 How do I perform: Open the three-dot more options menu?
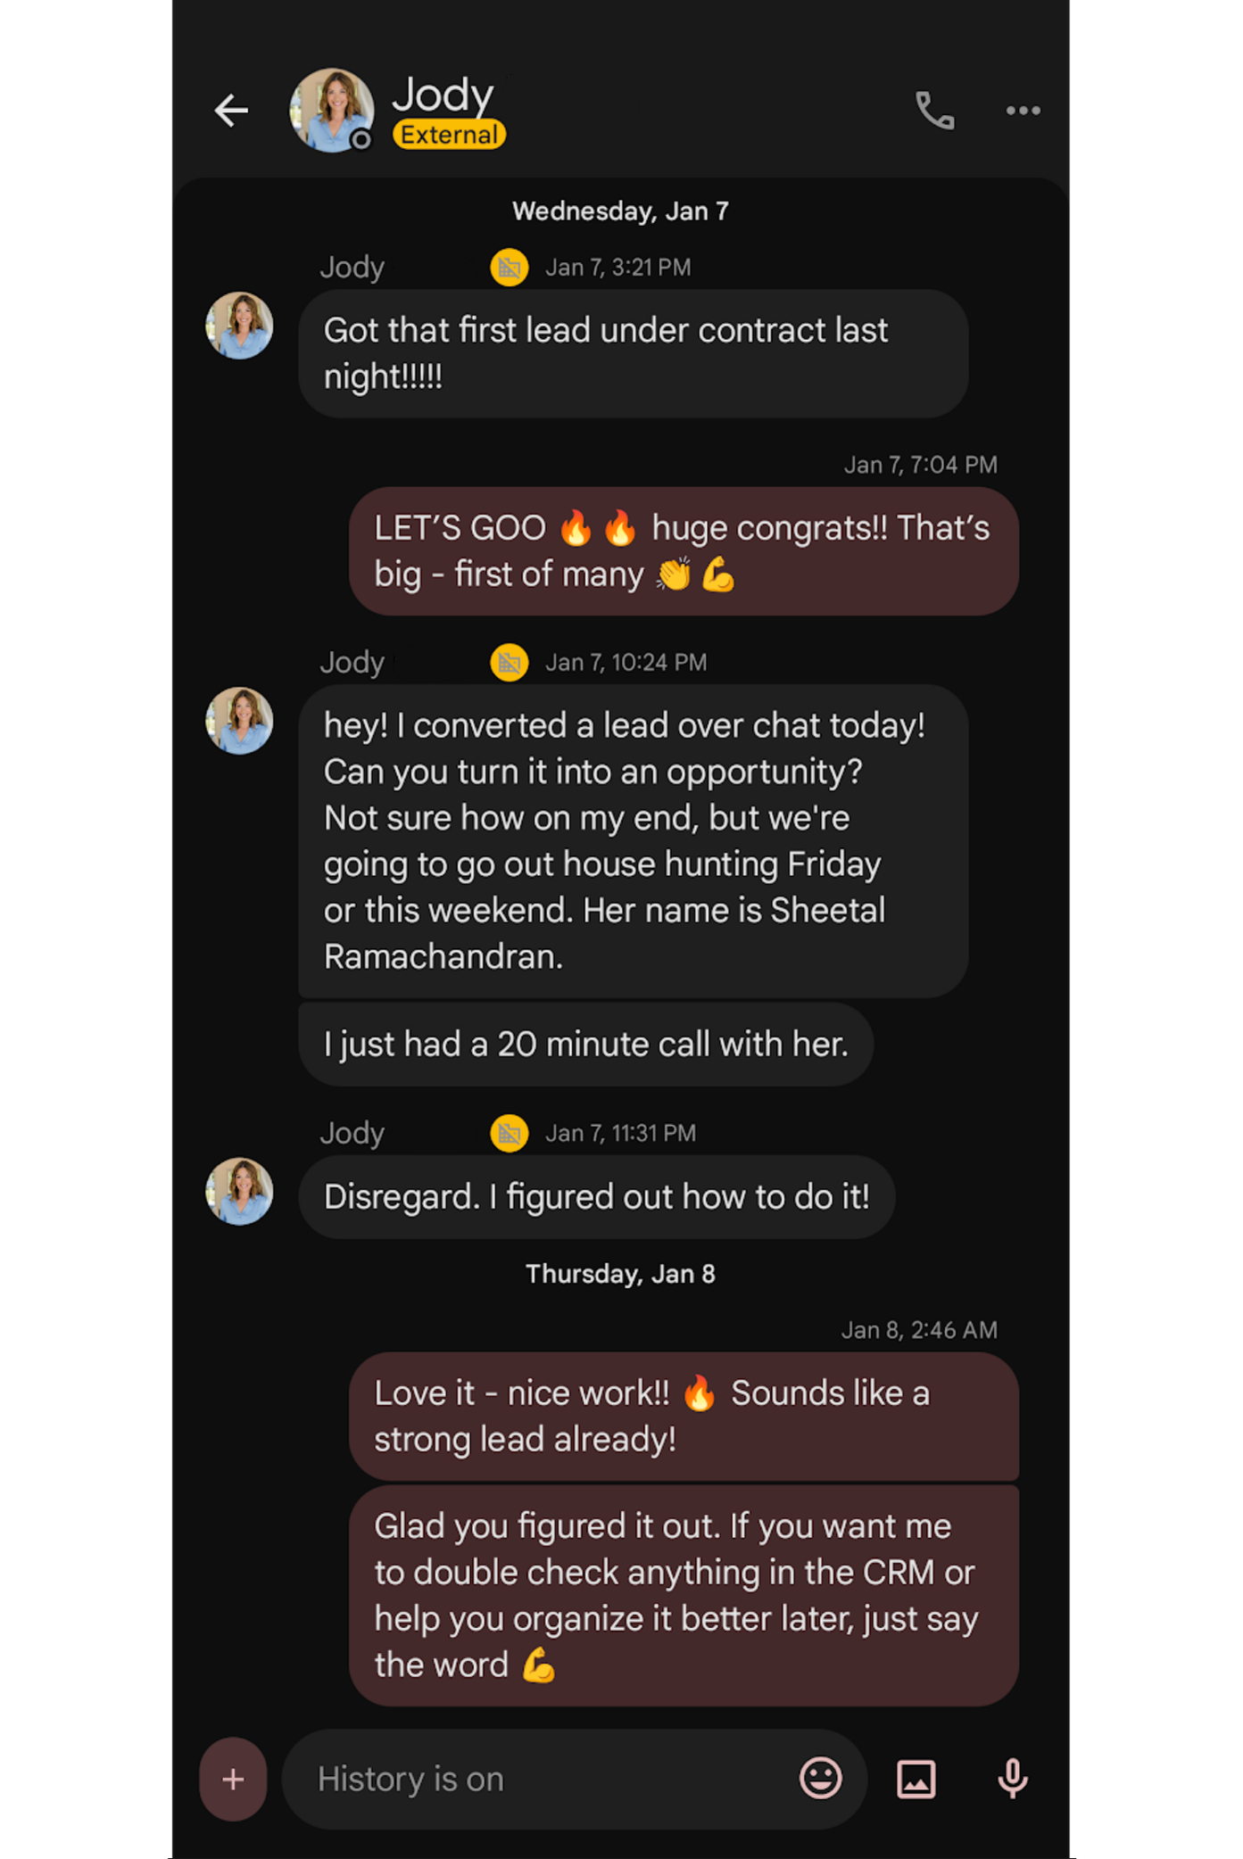(x=1023, y=111)
